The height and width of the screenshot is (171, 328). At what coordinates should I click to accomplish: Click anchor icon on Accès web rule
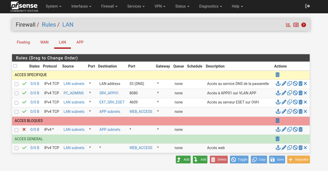click(x=278, y=148)
